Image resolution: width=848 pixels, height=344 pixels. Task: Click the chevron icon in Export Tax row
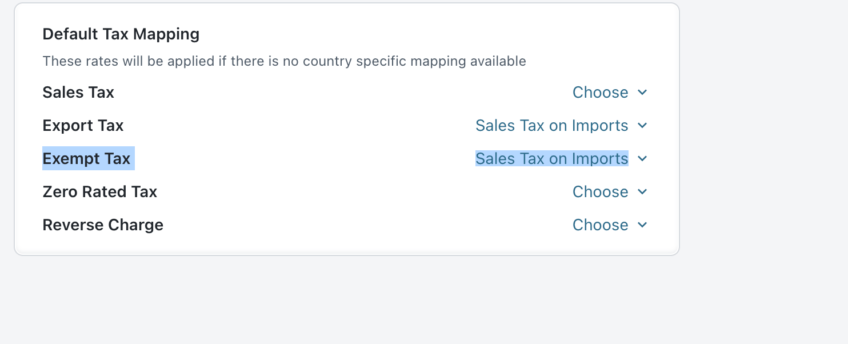[x=642, y=126]
